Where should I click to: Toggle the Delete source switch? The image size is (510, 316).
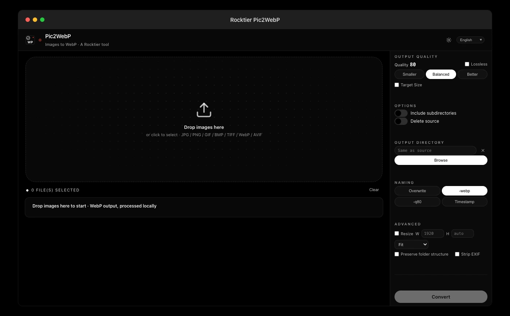pyautogui.click(x=401, y=121)
